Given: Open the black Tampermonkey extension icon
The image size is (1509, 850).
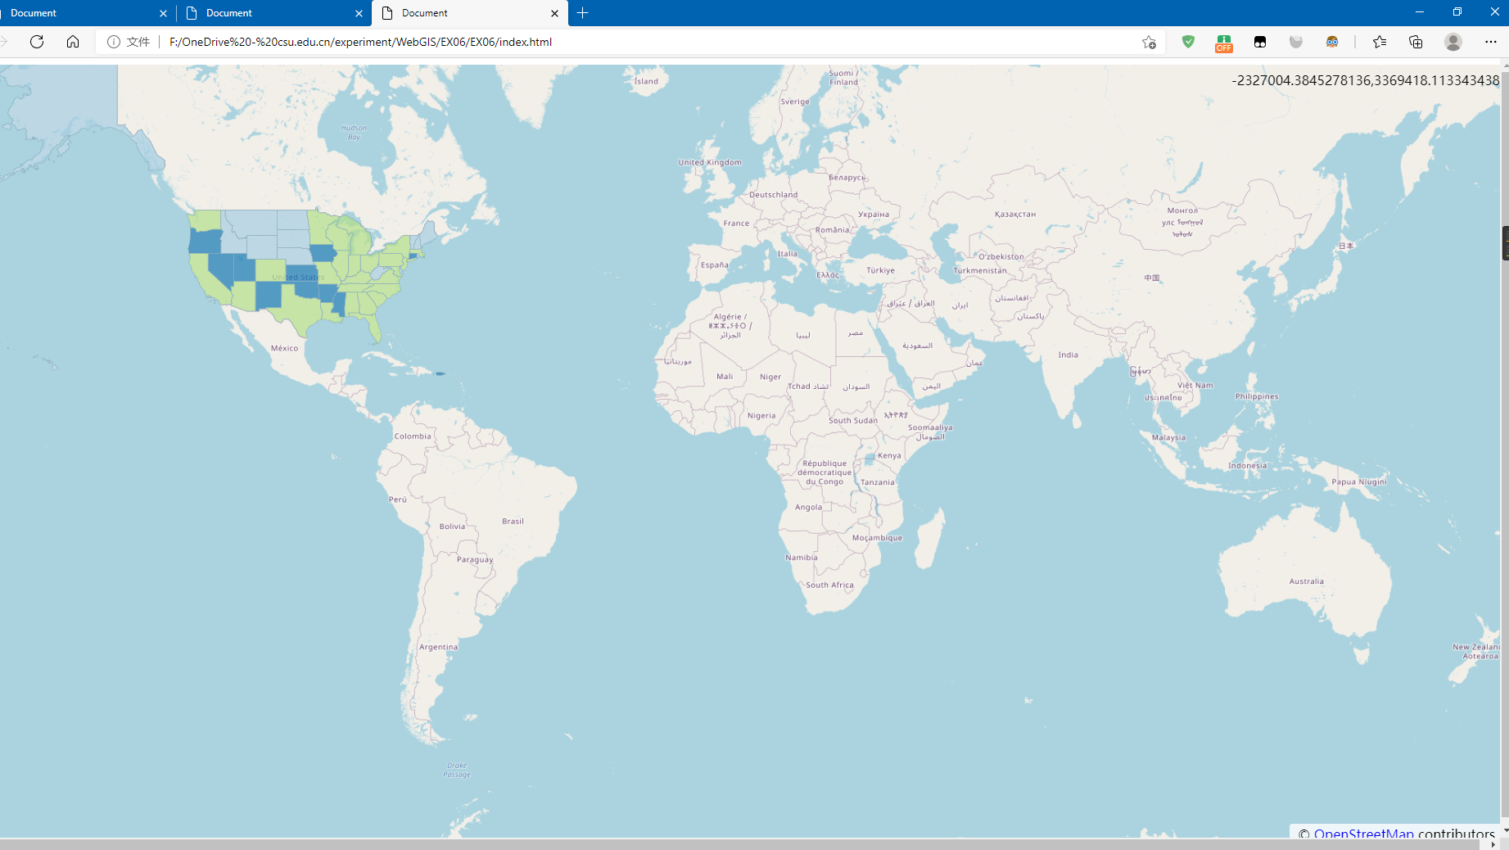Looking at the screenshot, I should coord(1260,42).
